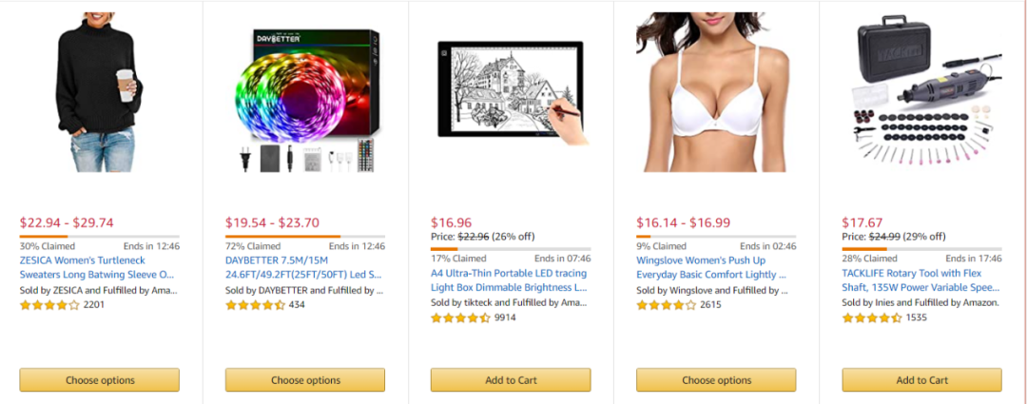Open Wingslove Women's Push Up product link
The image size is (1027, 404).
point(711,267)
